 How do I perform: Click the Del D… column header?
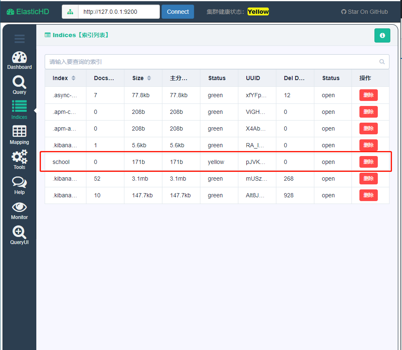click(x=294, y=78)
